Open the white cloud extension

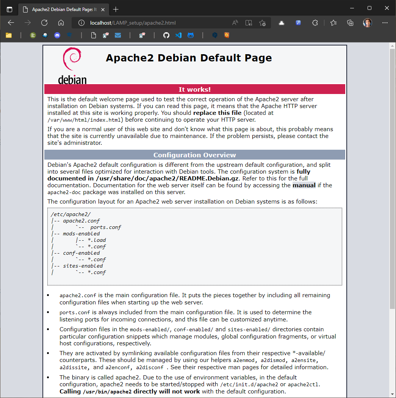pyautogui.click(x=282, y=23)
